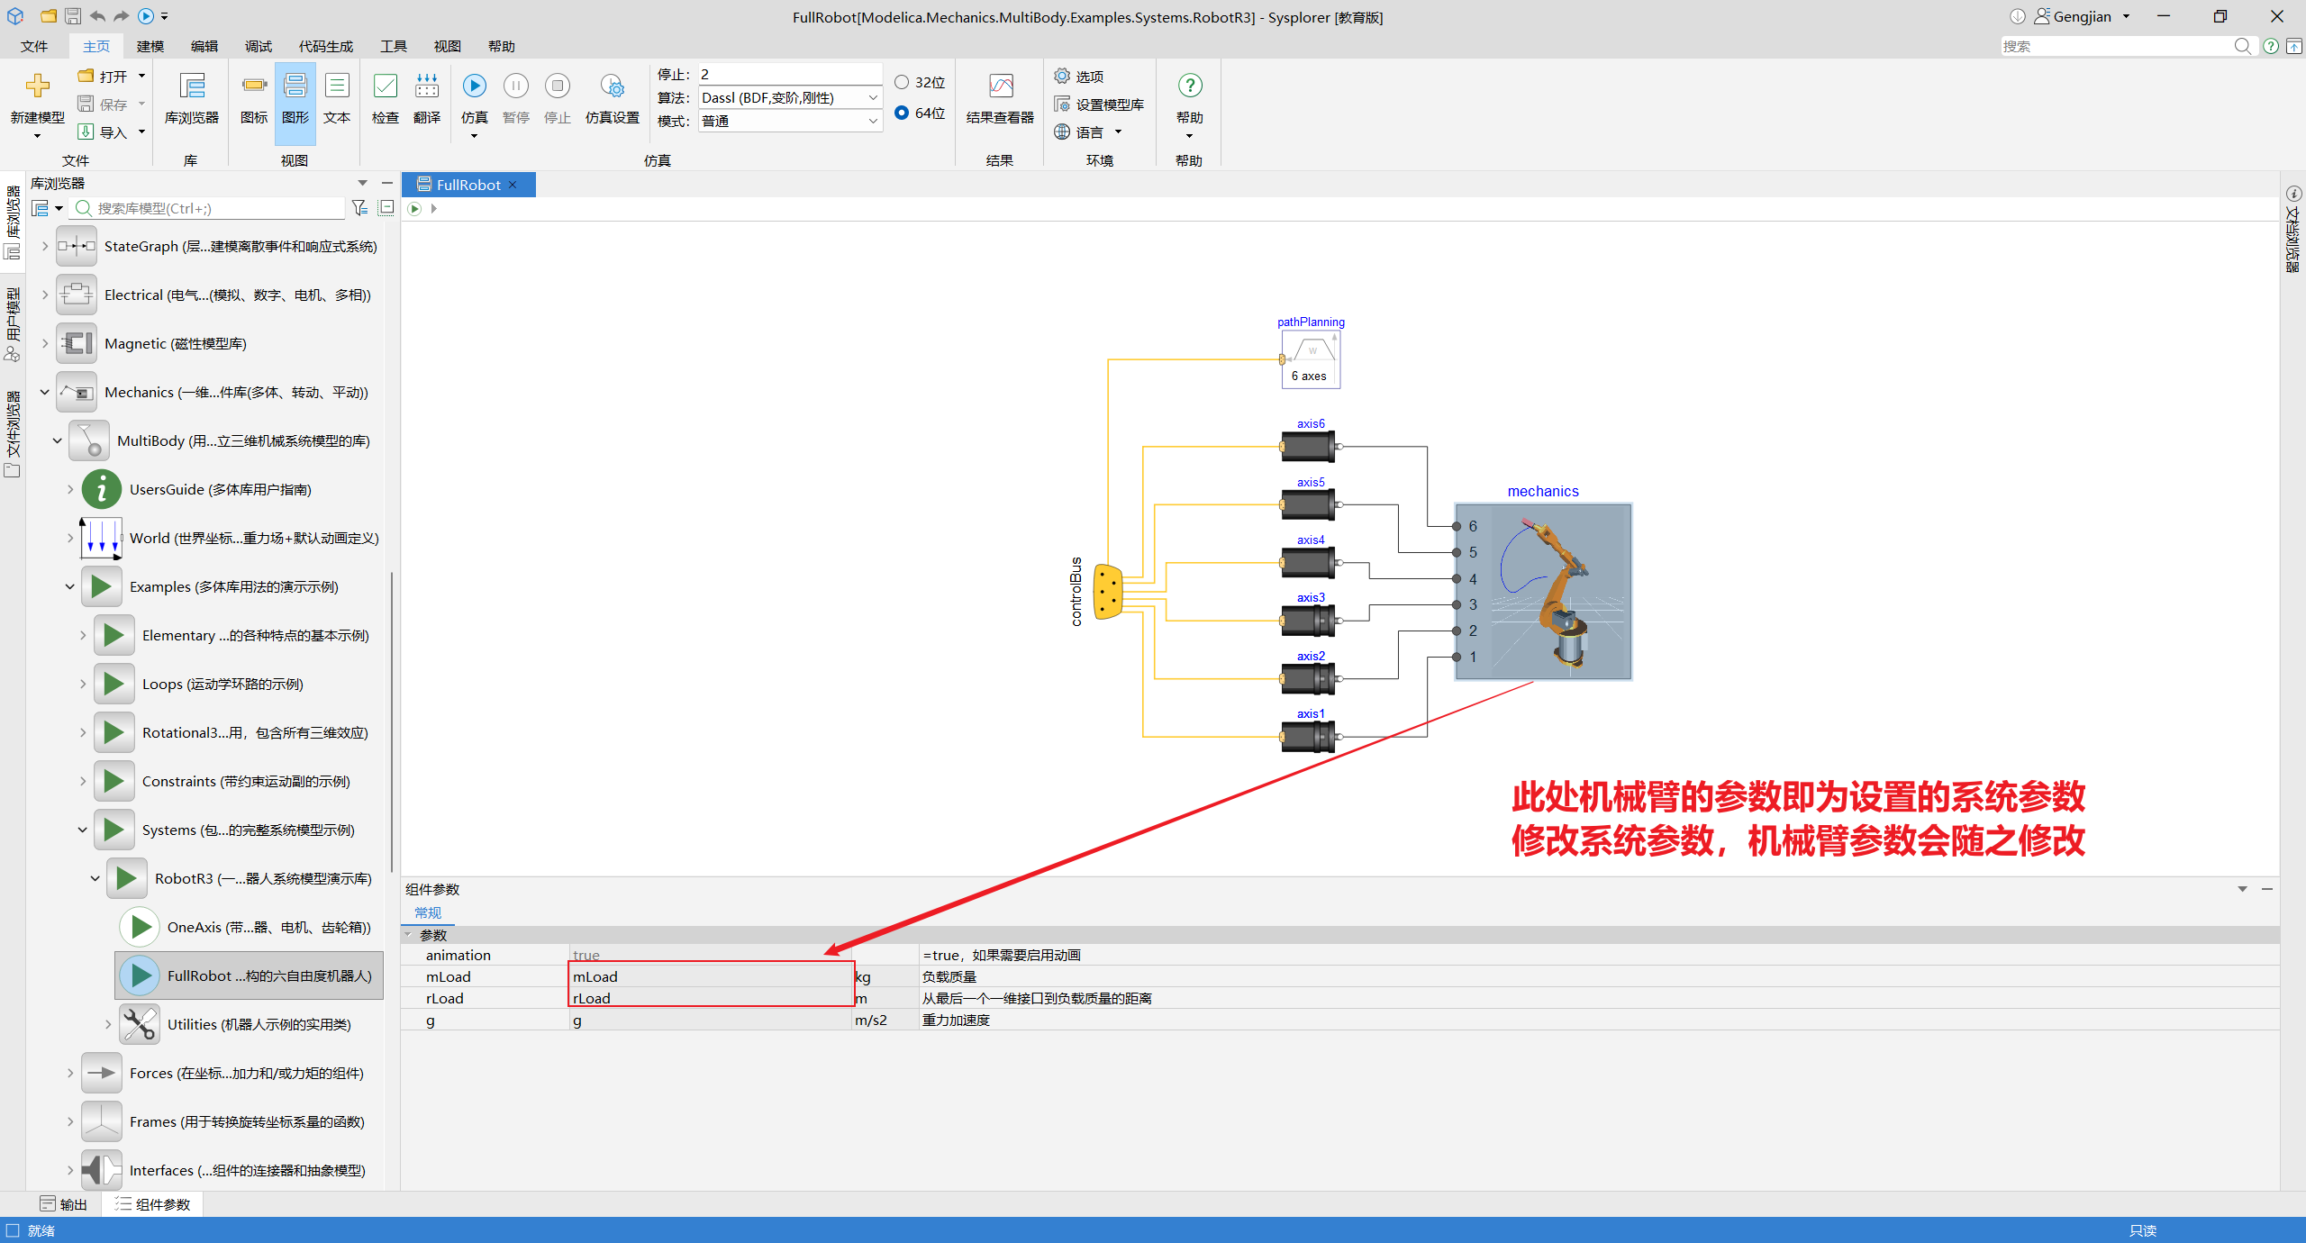Collapse the Mechanics tree node
This screenshot has height=1243, width=2306.
(x=44, y=392)
